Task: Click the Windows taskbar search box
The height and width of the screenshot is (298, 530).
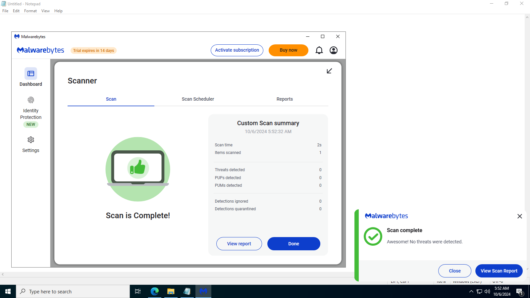Action: [x=73, y=291]
